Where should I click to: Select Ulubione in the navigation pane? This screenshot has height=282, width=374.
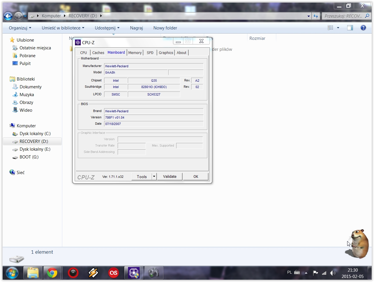25,40
